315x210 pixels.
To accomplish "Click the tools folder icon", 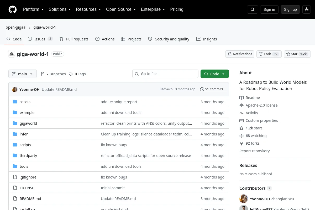I will pyautogui.click(x=15, y=166).
